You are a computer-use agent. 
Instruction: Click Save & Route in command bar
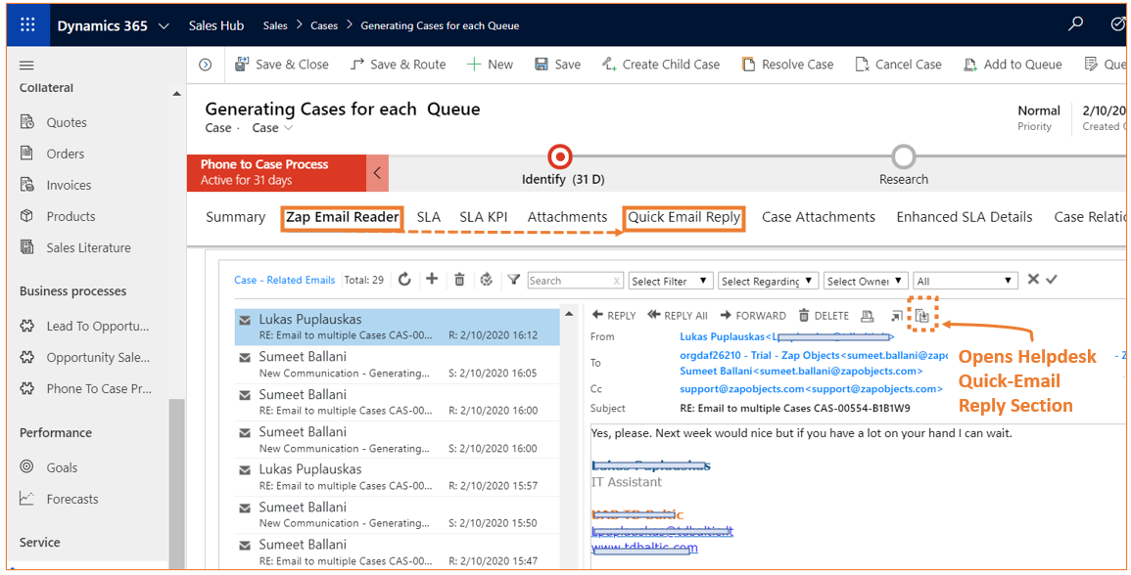pyautogui.click(x=399, y=65)
